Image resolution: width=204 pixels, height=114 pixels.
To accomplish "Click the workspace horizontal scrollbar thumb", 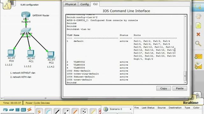I will pyautogui.click(x=45, y=98).
